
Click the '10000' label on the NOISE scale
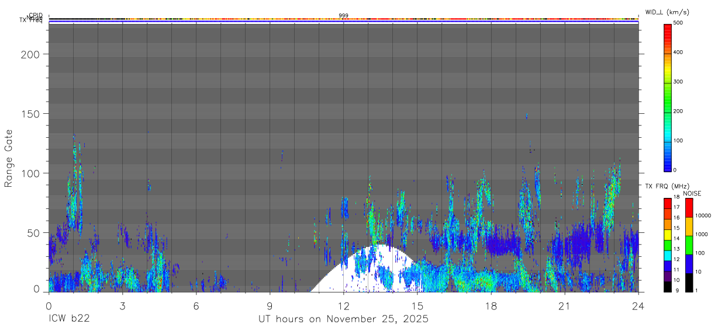tap(703, 215)
